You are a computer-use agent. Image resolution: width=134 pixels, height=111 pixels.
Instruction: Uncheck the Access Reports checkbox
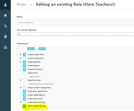click(x=24, y=65)
